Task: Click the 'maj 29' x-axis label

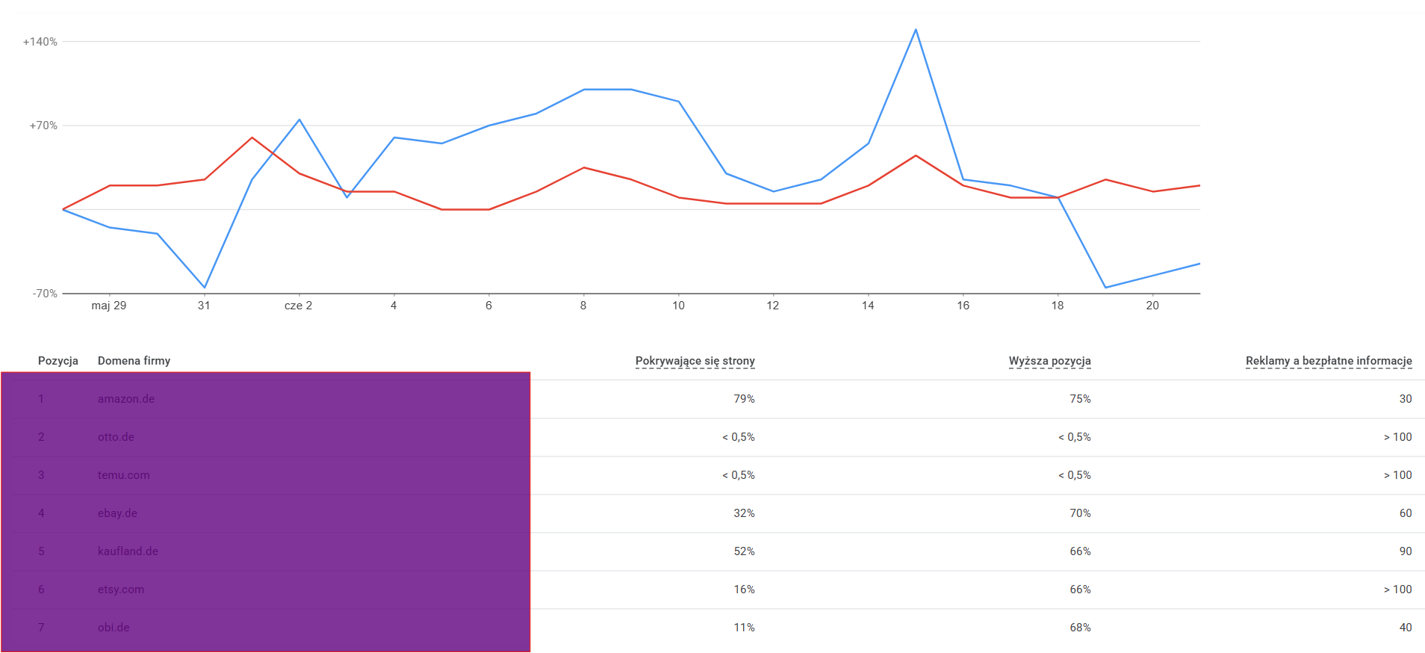Action: (109, 306)
